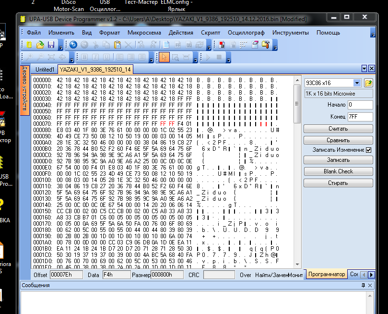Click the blue Undo arrow icon
This screenshot has width=388, height=314.
[x=73, y=45]
